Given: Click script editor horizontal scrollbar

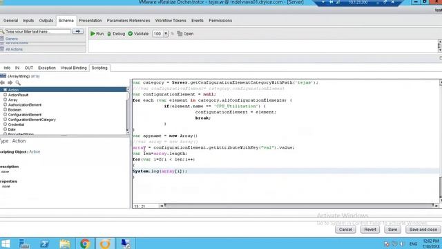Looking at the screenshot, I should 299,206.
